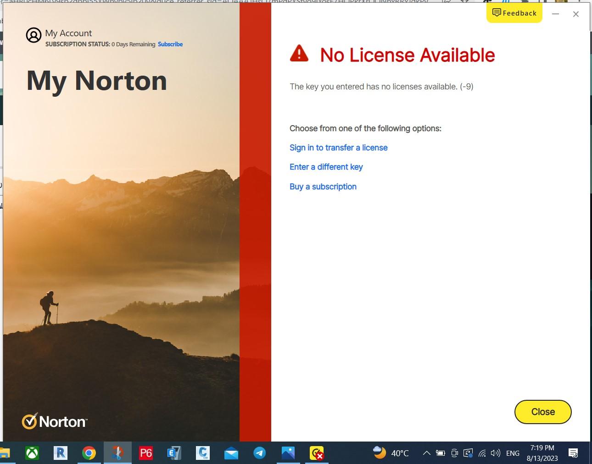Image resolution: width=592 pixels, height=464 pixels.
Task: Click the Subscribe link beside subscription status
Action: (x=170, y=44)
